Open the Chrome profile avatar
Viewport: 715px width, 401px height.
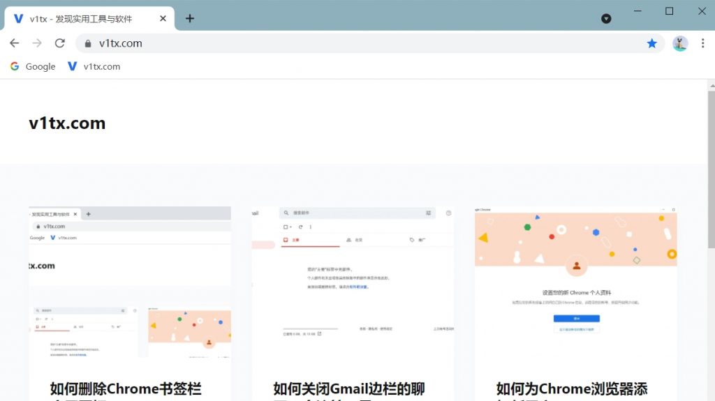pyautogui.click(x=680, y=43)
